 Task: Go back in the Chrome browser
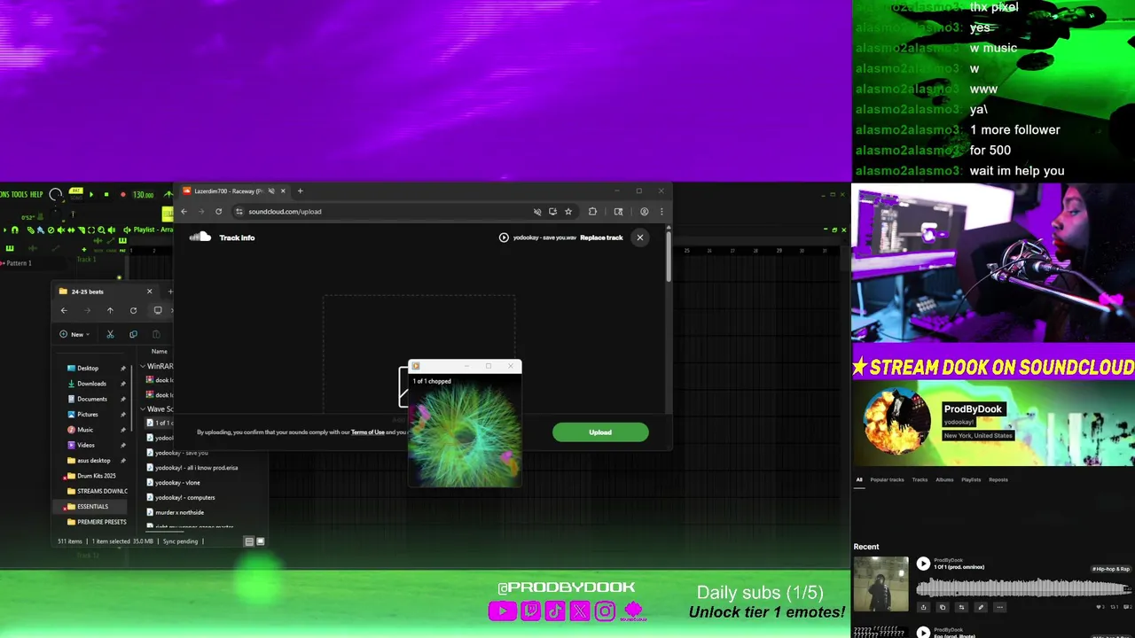[184, 212]
